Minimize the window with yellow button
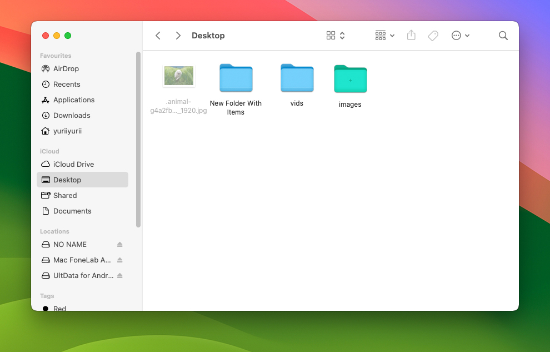Image resolution: width=550 pixels, height=352 pixels. tap(57, 36)
